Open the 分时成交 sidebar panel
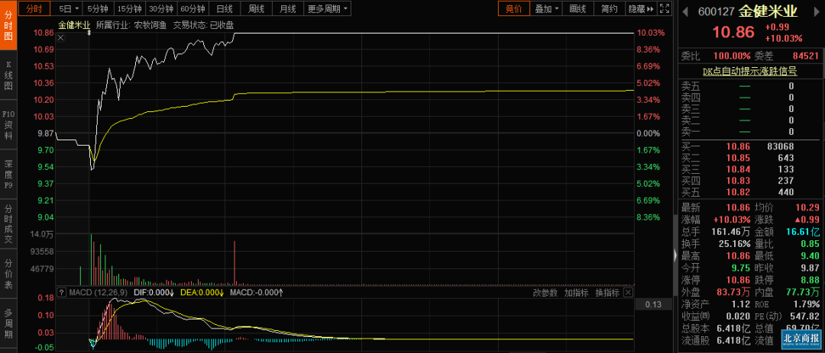The height and width of the screenshot is (353, 825). click(x=8, y=223)
